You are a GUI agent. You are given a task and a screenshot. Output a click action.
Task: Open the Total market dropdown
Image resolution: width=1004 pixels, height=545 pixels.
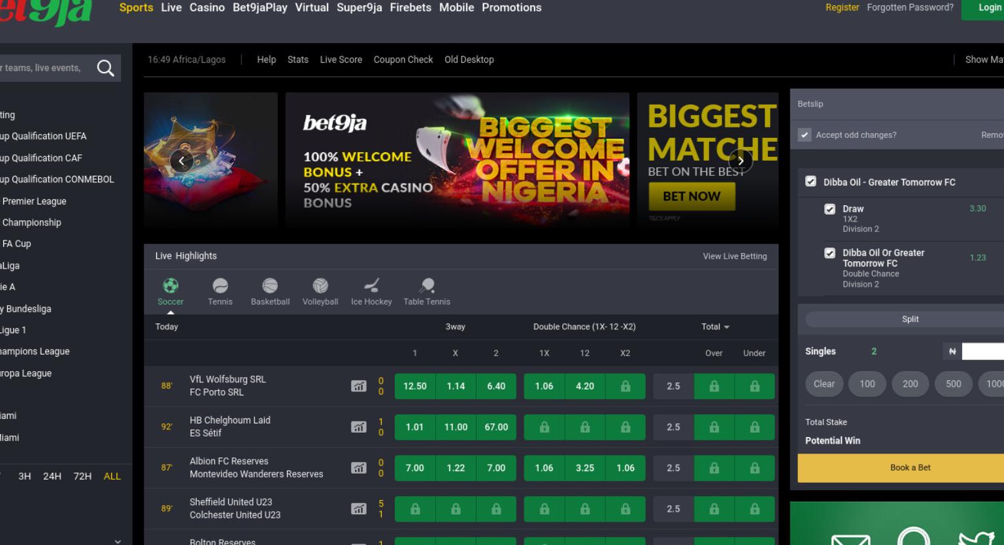[x=715, y=327]
